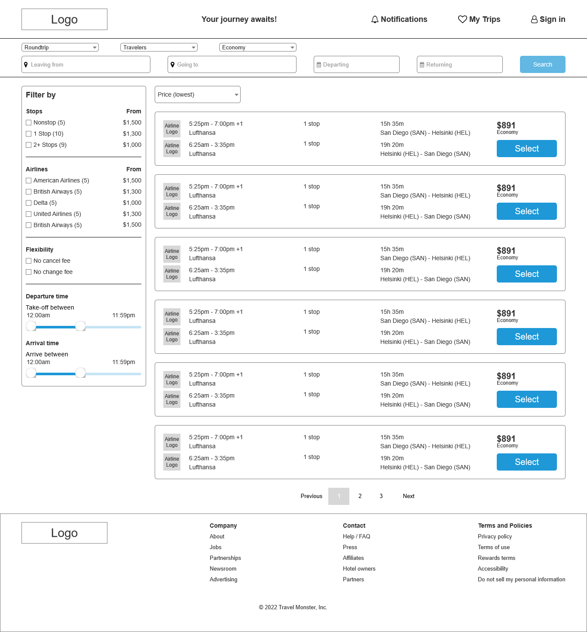Click the My Trips heart icon
This screenshot has height=632, width=587.
point(462,19)
